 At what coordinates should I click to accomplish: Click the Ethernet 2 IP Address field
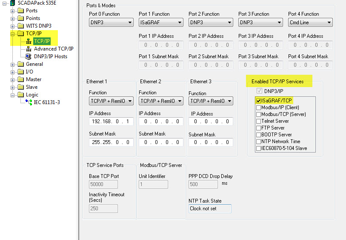[x=161, y=121]
